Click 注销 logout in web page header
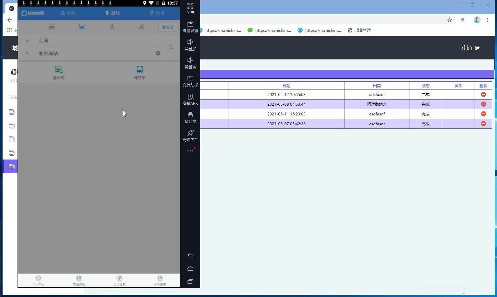This screenshot has height=297, width=497. [470, 48]
